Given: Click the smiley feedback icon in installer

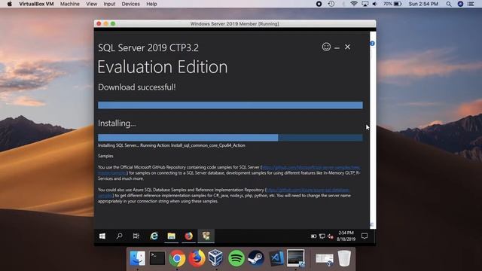Looking at the screenshot, I should (326, 47).
